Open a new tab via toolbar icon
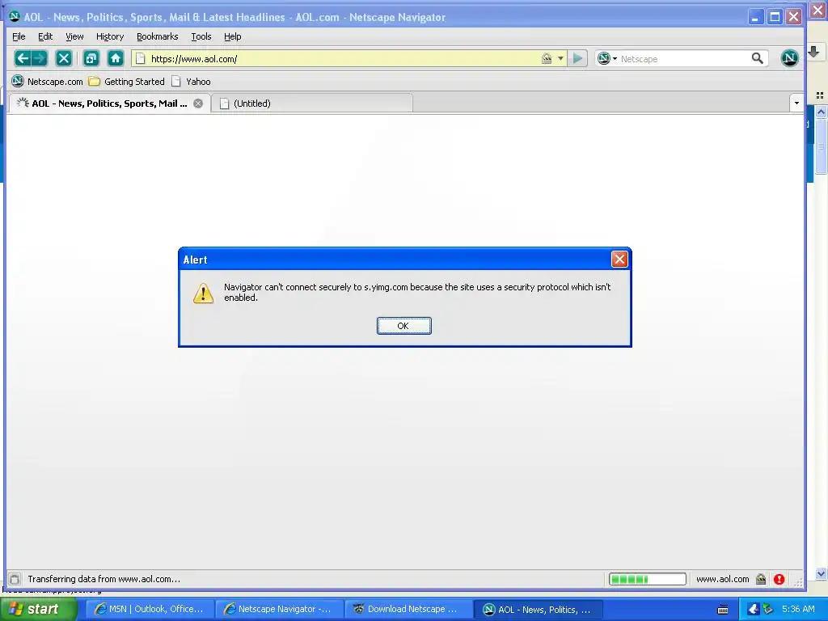 (91, 58)
